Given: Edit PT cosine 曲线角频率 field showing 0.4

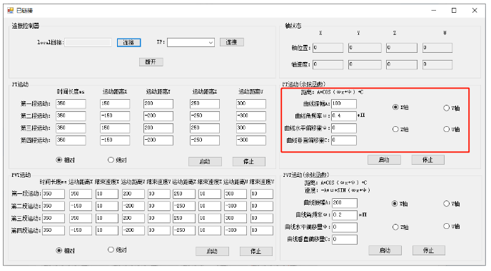Looking at the screenshot, I should pos(344,116).
